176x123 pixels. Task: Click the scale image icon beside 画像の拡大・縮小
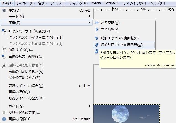tap(4, 57)
